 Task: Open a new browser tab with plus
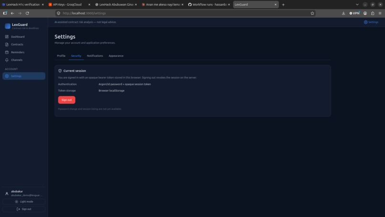click(x=283, y=4)
